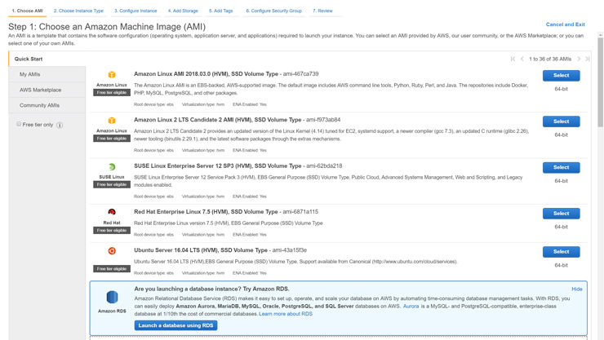Click the Red Hat logo icon
604x340 pixels.
point(112,212)
